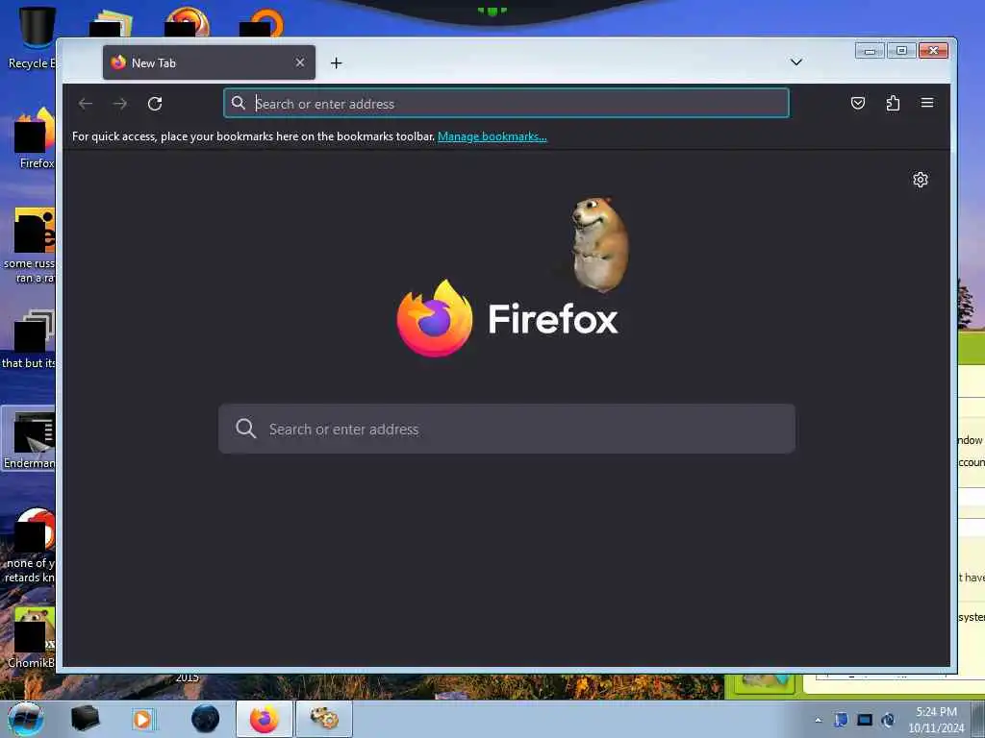Select the Enderman desktop icon
Screen dimensions: 985x738
(x=29, y=440)
